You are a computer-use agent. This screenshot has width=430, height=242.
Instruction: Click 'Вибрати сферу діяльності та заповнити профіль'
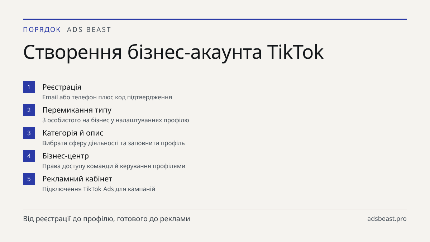coord(114,143)
